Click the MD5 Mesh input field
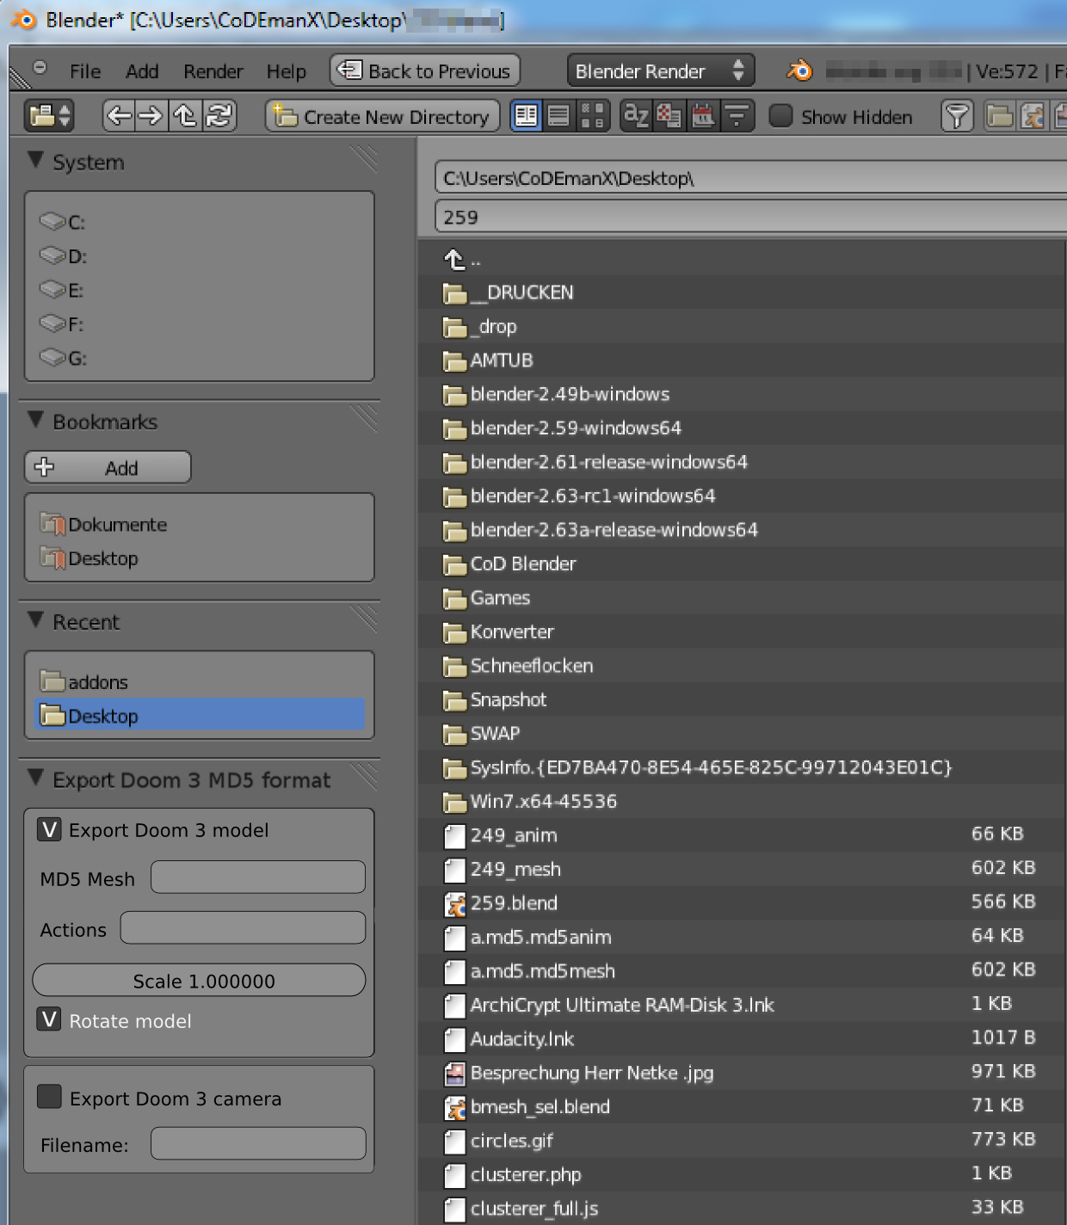Image resolution: width=1067 pixels, height=1225 pixels. coord(258,877)
